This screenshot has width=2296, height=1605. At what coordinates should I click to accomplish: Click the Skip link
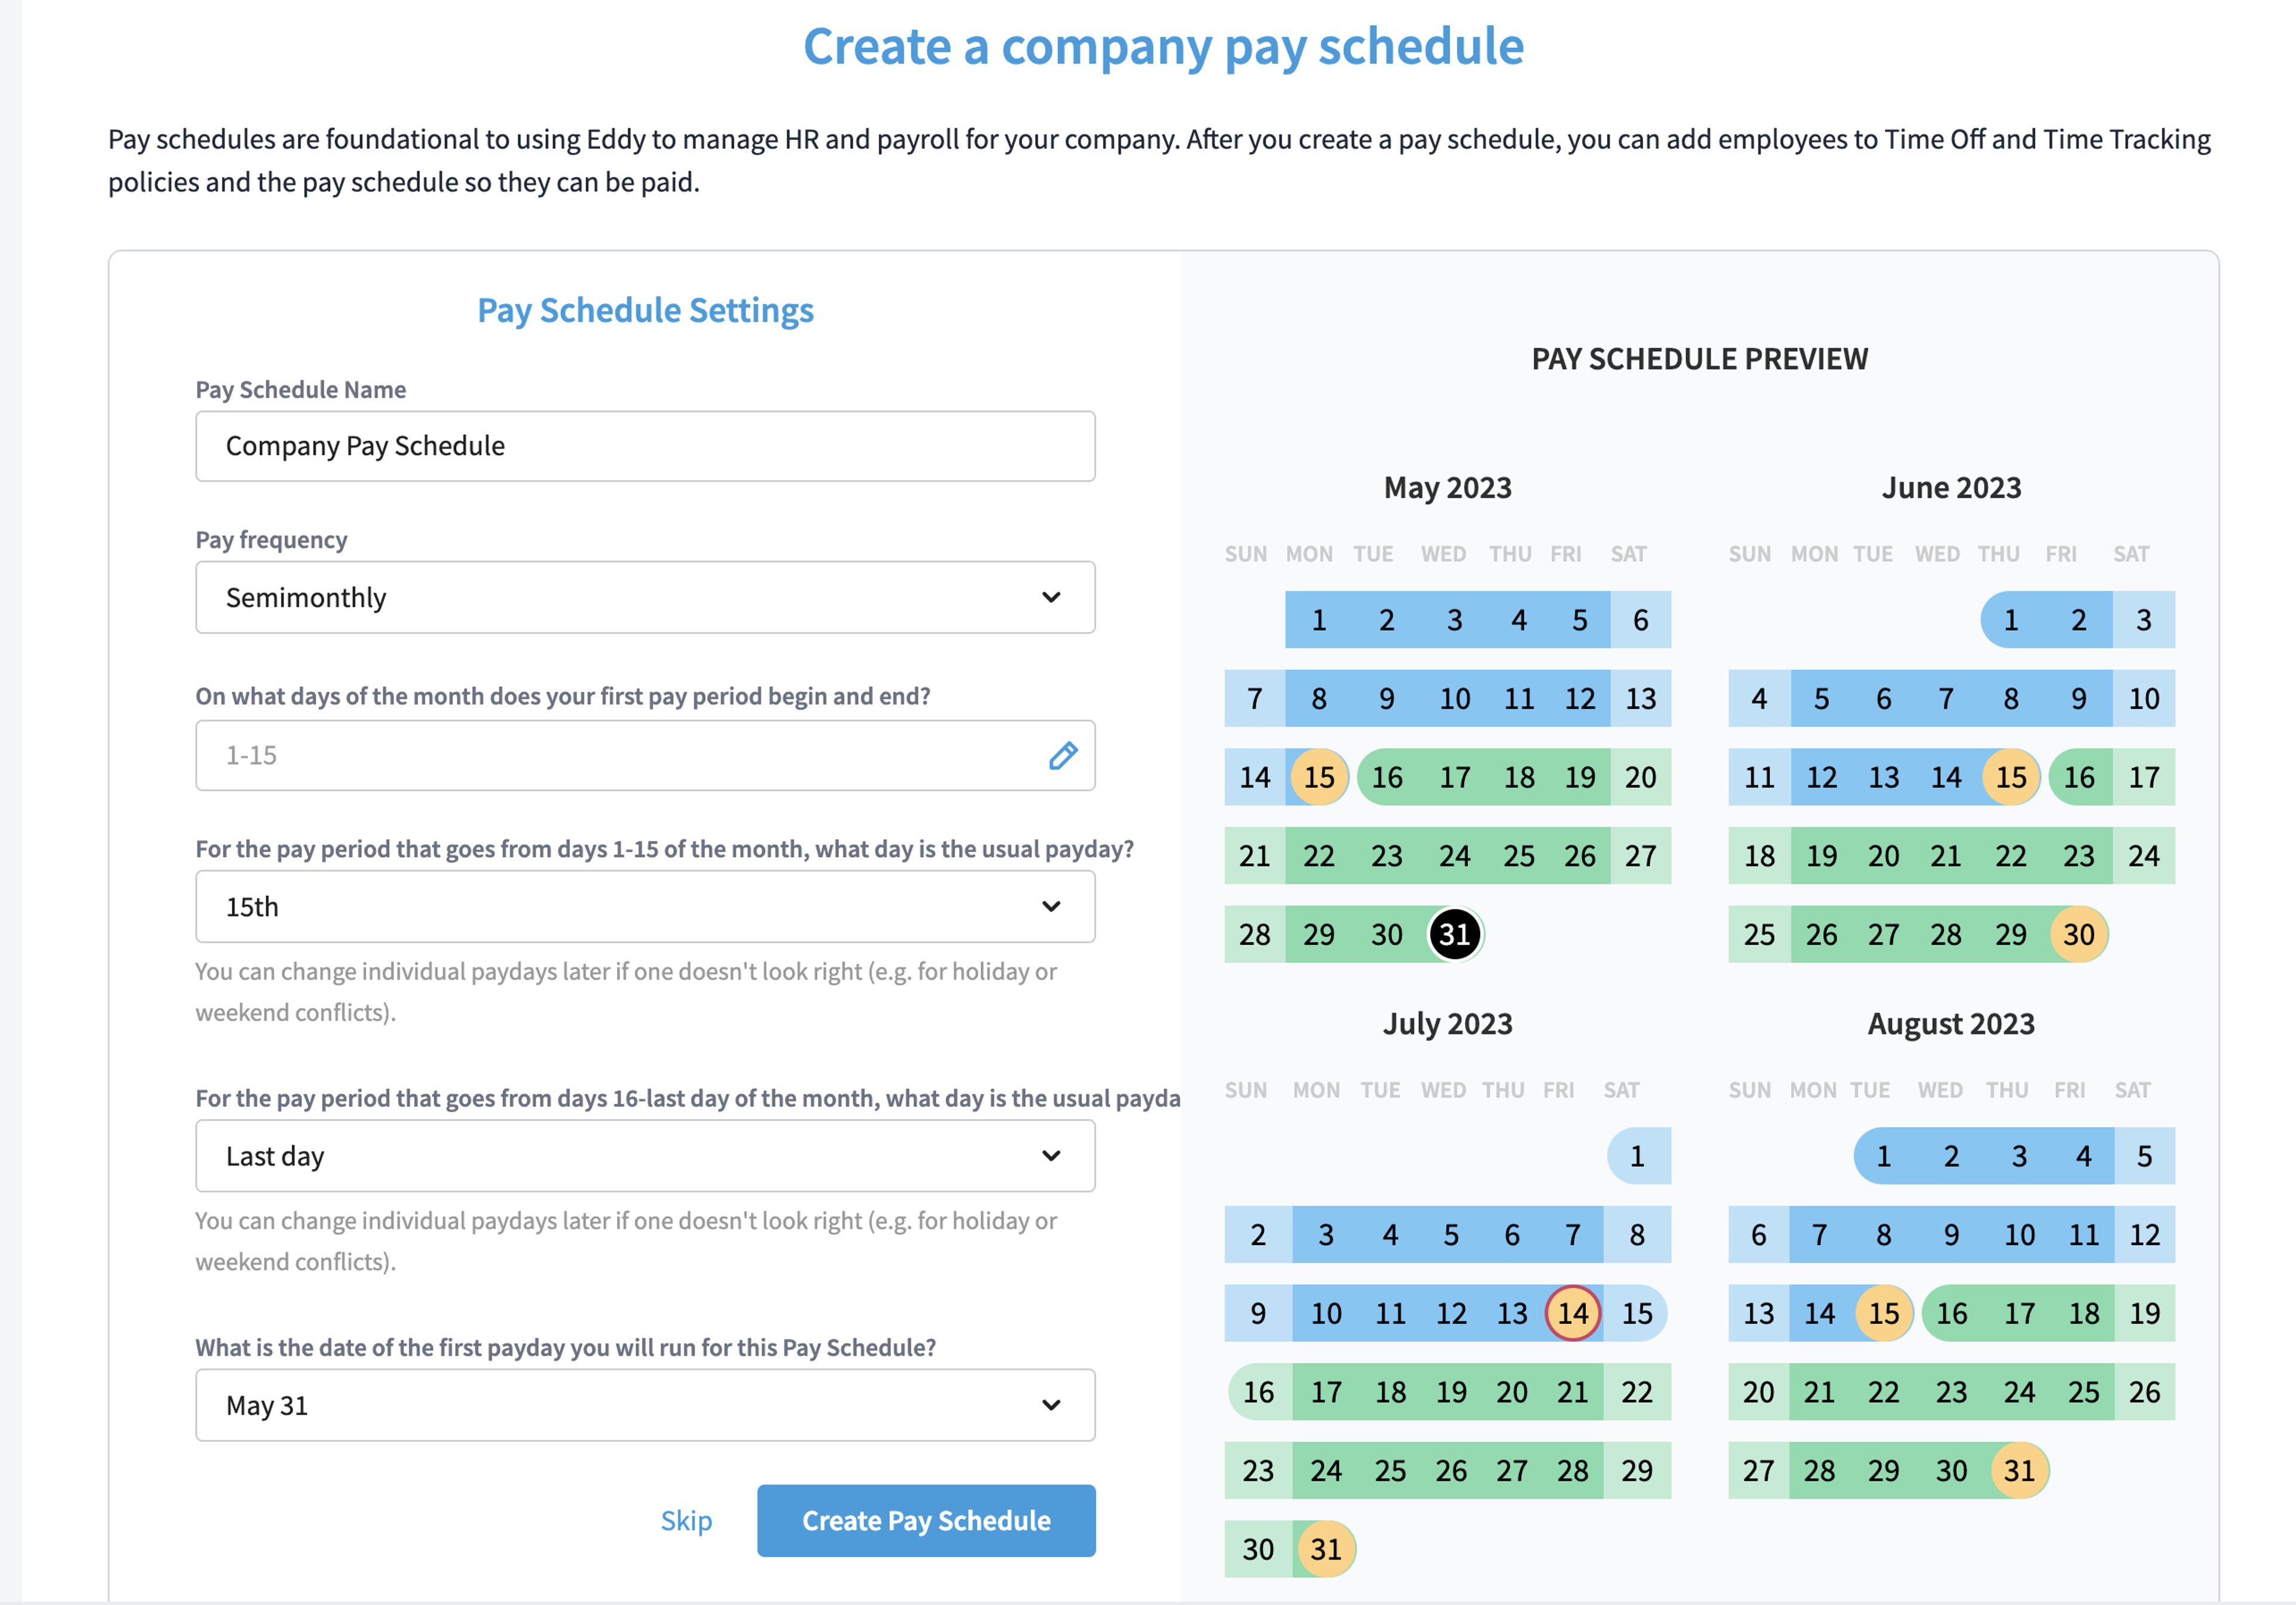pos(686,1520)
